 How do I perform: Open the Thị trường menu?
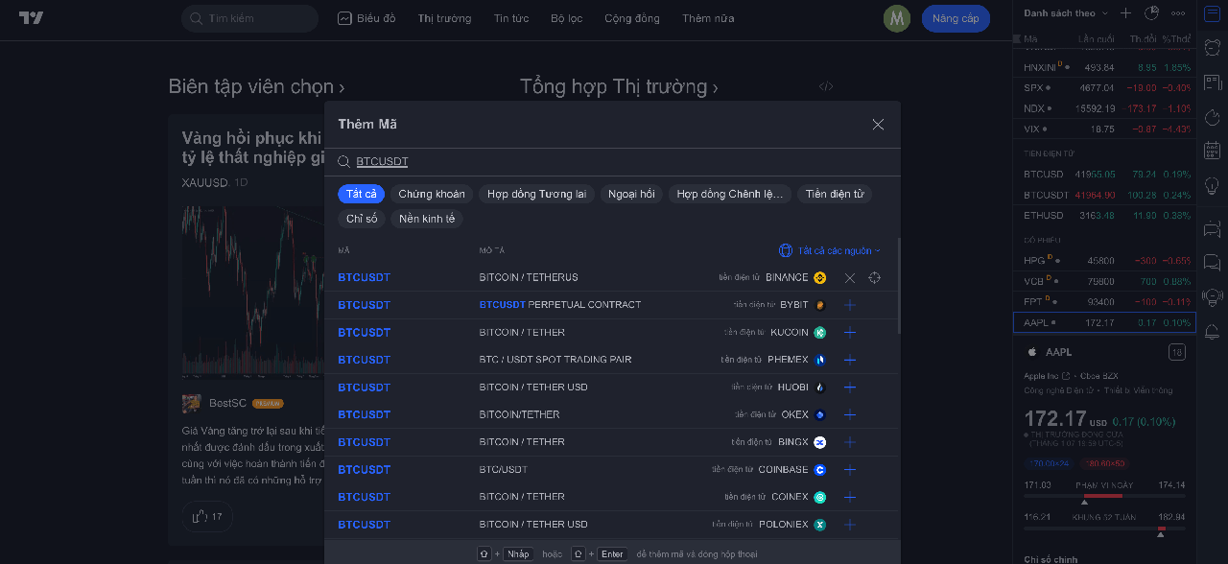pyautogui.click(x=444, y=17)
